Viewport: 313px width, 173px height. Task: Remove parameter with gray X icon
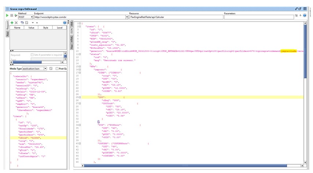[x=16, y=23]
